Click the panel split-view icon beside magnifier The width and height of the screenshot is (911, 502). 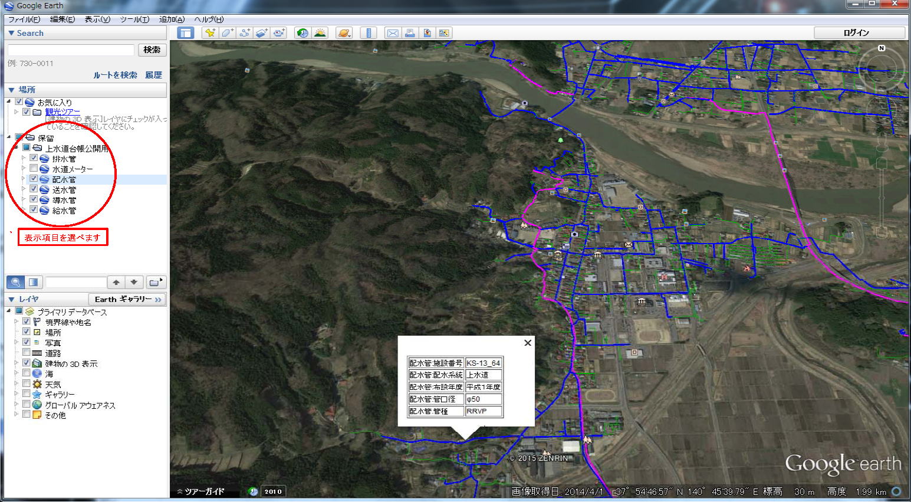[x=33, y=282]
